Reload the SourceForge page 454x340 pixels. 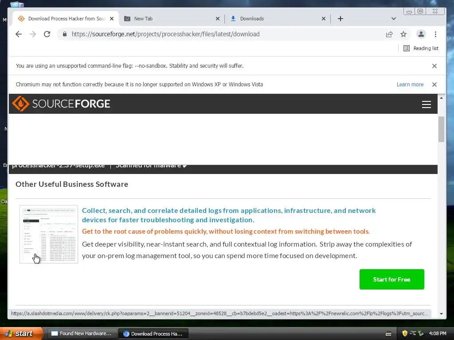tap(47, 34)
